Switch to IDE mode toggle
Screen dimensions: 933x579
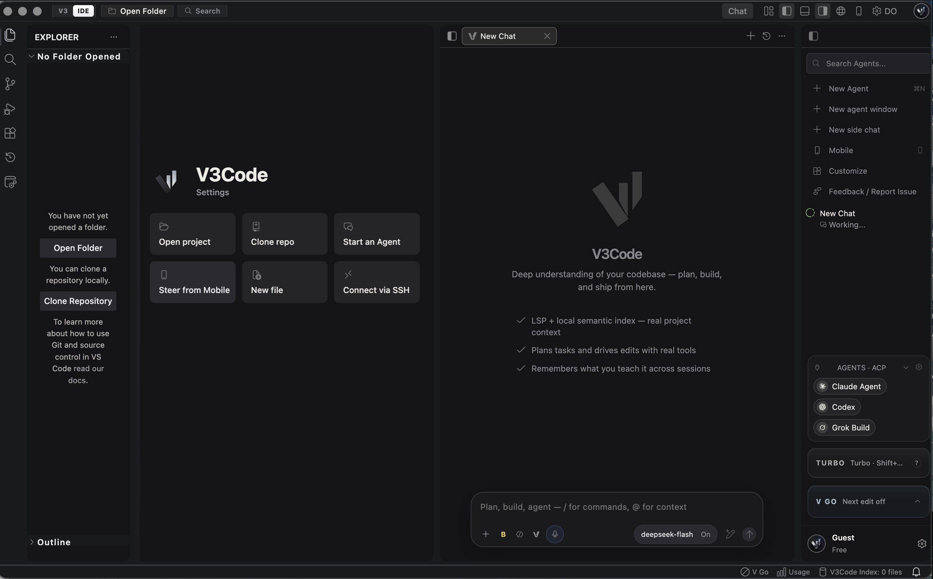click(83, 11)
